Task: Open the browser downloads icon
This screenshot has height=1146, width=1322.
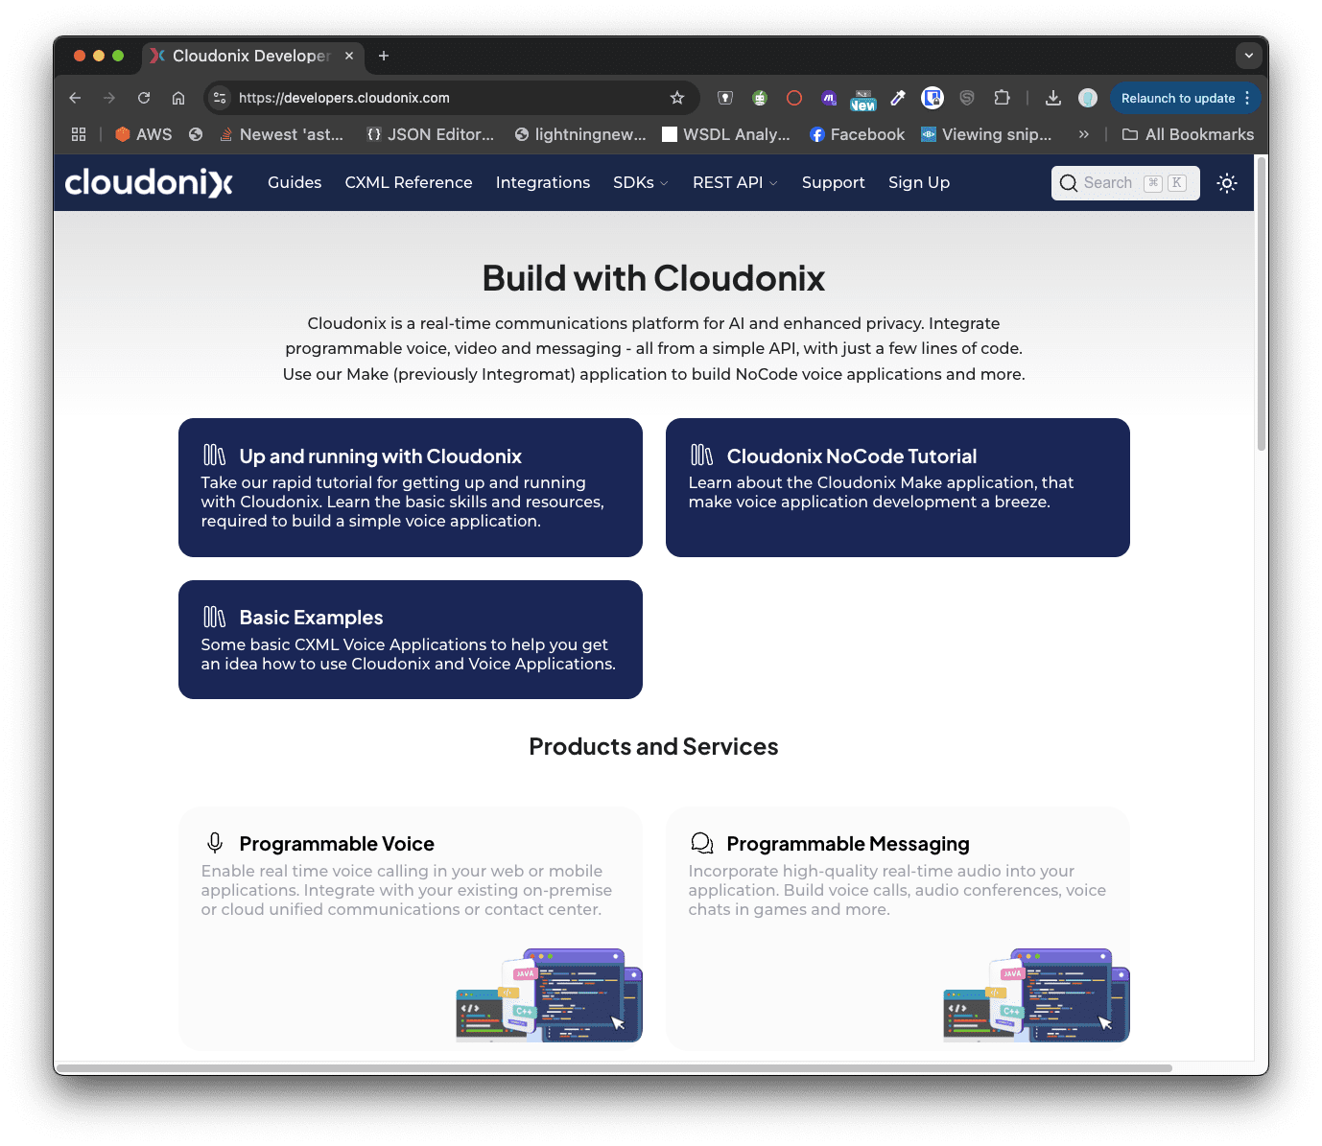Action: pos(1052,97)
